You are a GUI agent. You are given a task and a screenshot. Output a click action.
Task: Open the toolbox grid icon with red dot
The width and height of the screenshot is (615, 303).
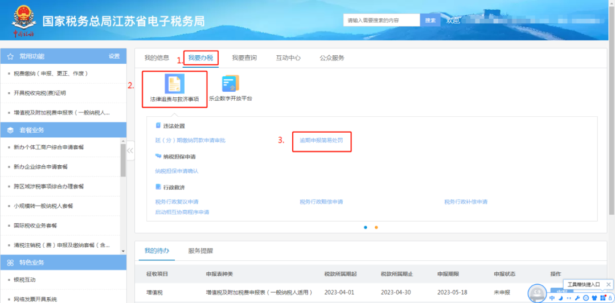point(603,298)
